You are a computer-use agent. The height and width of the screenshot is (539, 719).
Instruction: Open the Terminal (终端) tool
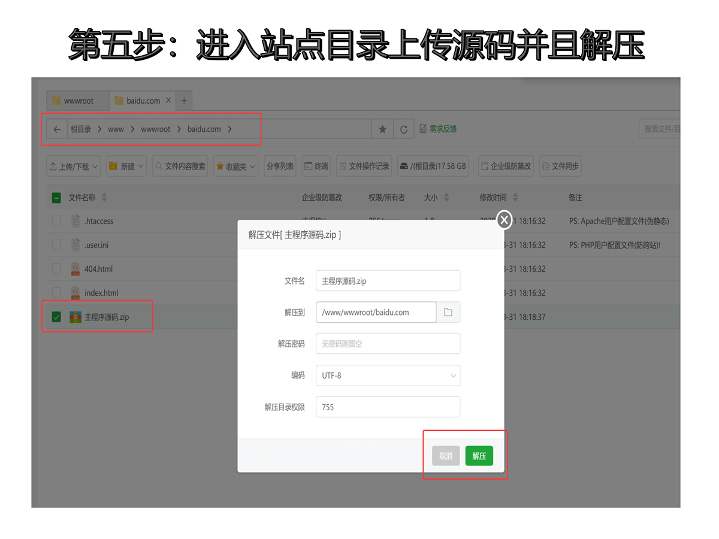point(316,166)
